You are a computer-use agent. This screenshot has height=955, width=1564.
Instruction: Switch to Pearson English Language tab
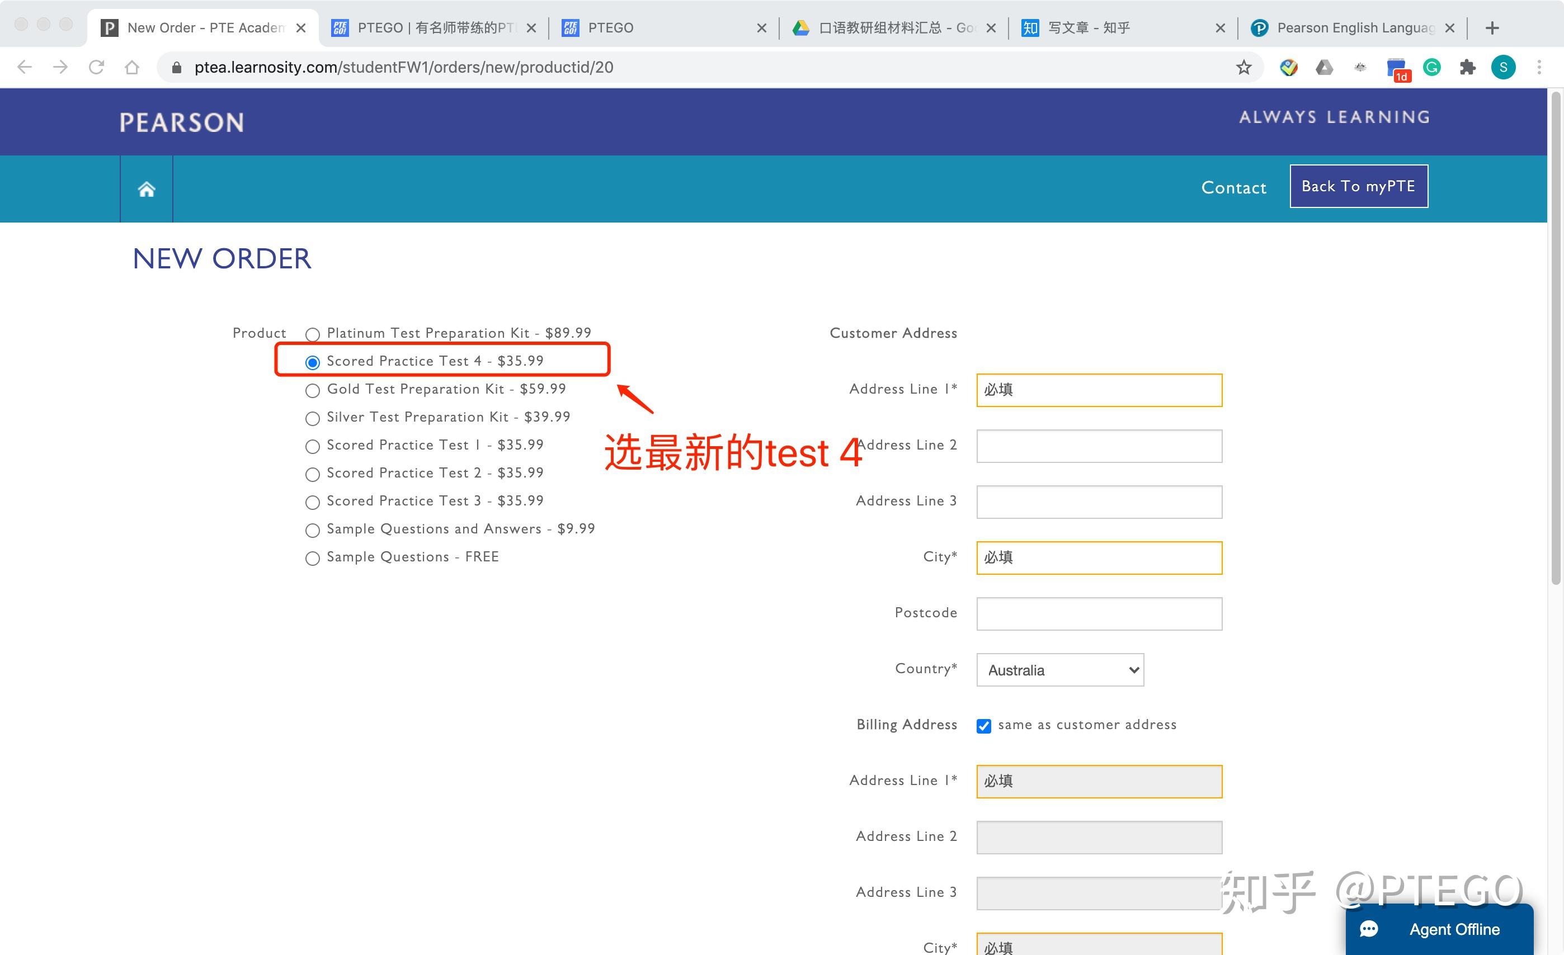pos(1351,28)
